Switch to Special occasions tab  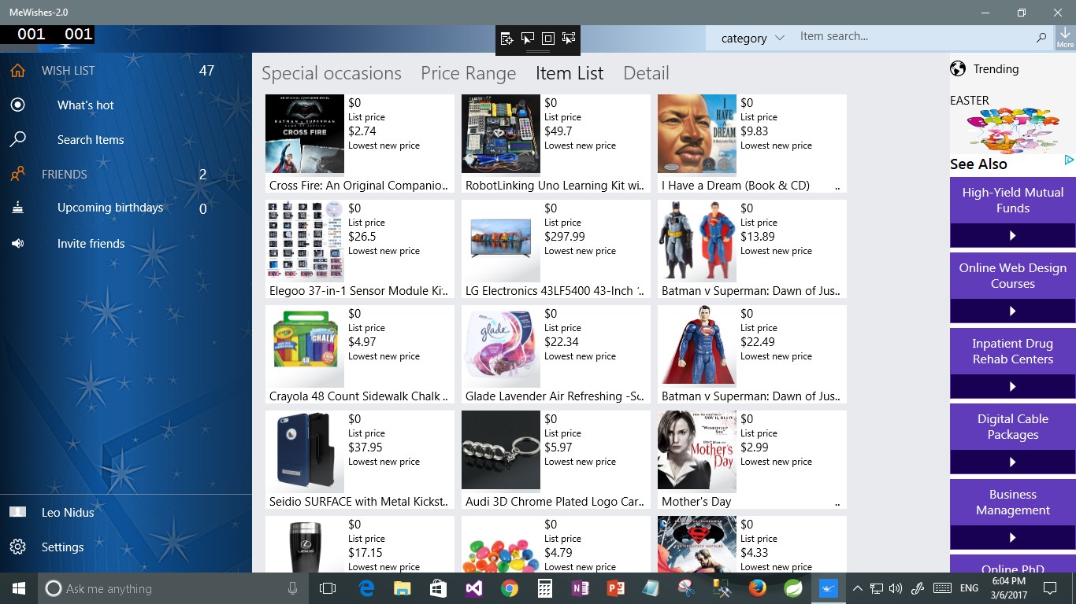[332, 73]
